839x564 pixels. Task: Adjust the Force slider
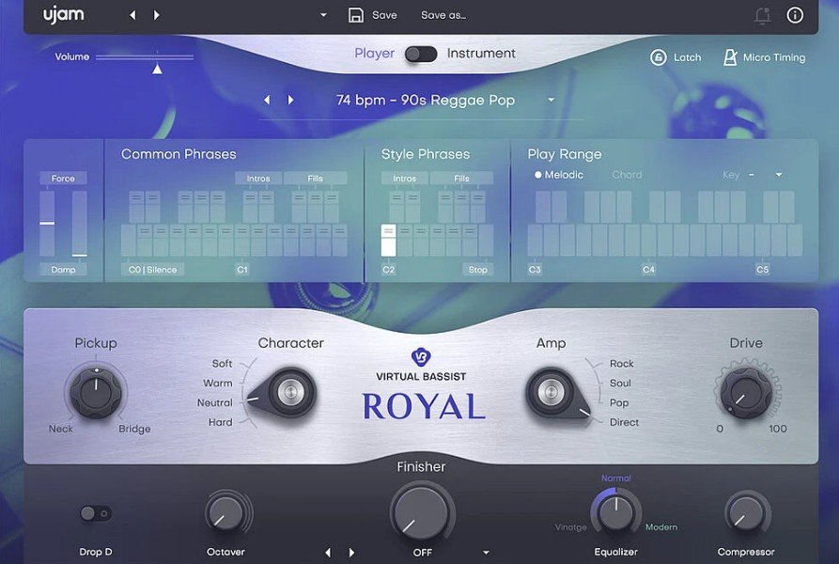point(47,223)
